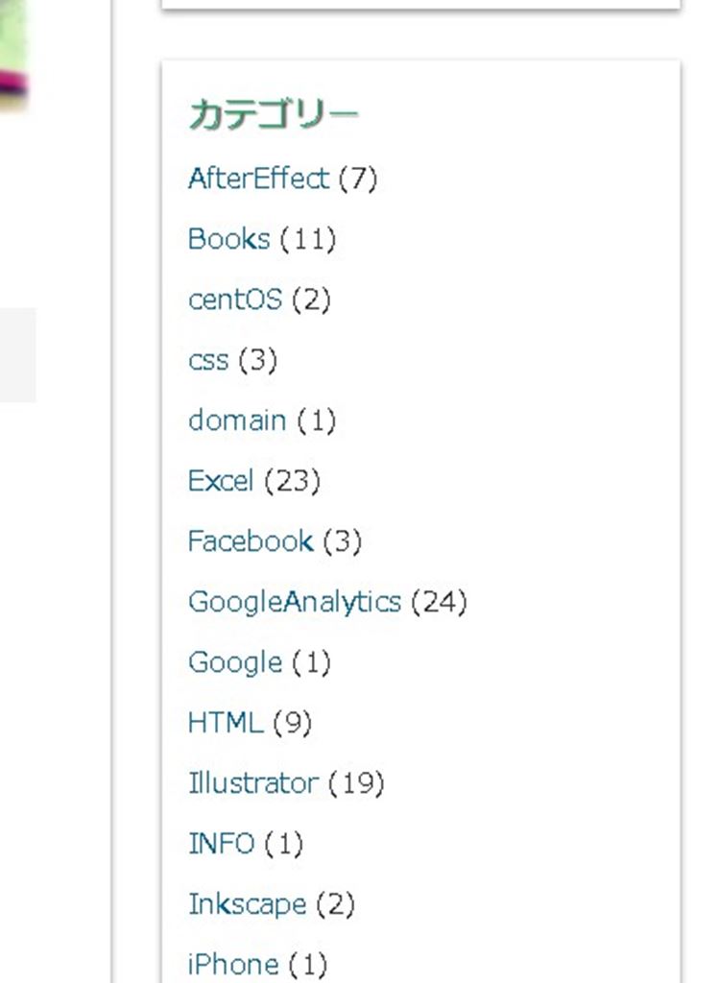Open the domain category
The width and height of the screenshot is (718, 983).
click(237, 420)
